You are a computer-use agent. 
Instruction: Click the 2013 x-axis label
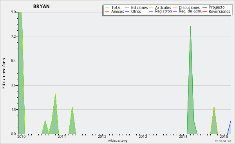(143, 137)
